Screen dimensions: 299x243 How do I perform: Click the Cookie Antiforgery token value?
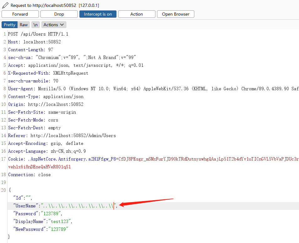pyautogui.click(x=209, y=159)
